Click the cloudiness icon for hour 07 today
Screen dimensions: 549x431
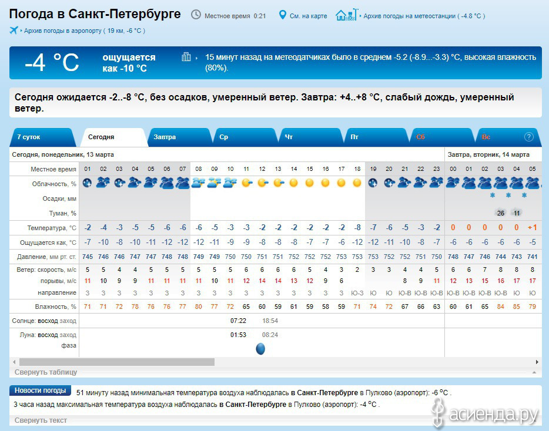pos(183,183)
